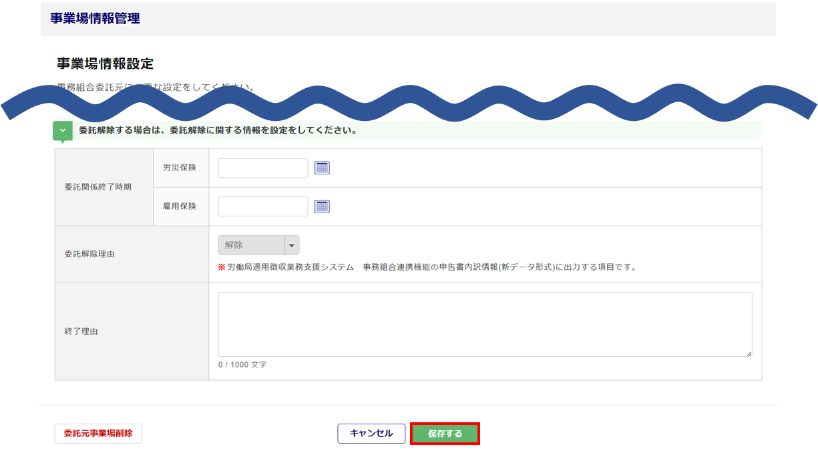Screen dimensions: 818x451
Task: Open the calendar picker for 雇用保険
Action: (x=323, y=207)
